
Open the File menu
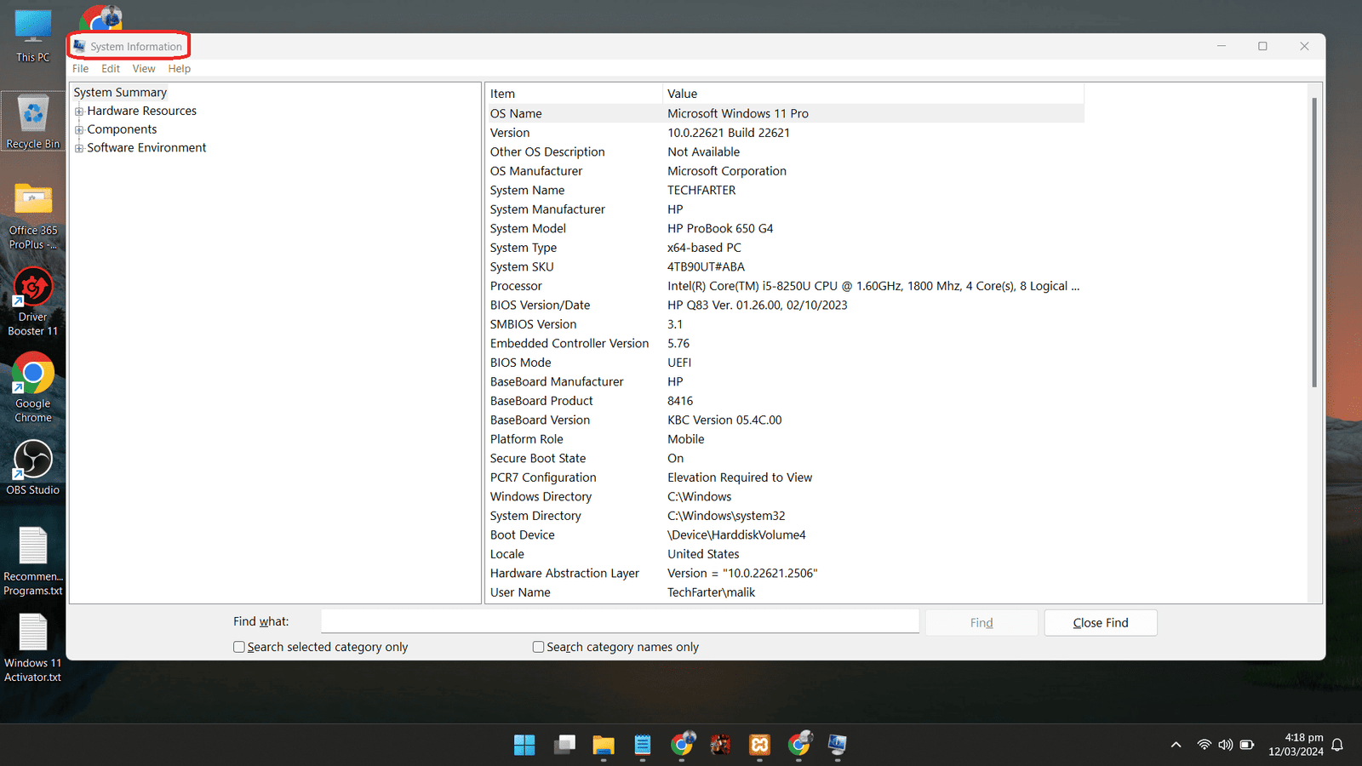tap(80, 69)
